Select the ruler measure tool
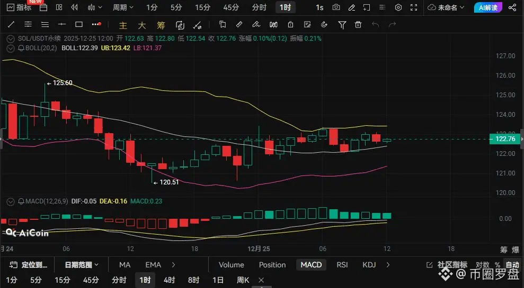This screenshot has height=288, width=524. (x=239, y=24)
